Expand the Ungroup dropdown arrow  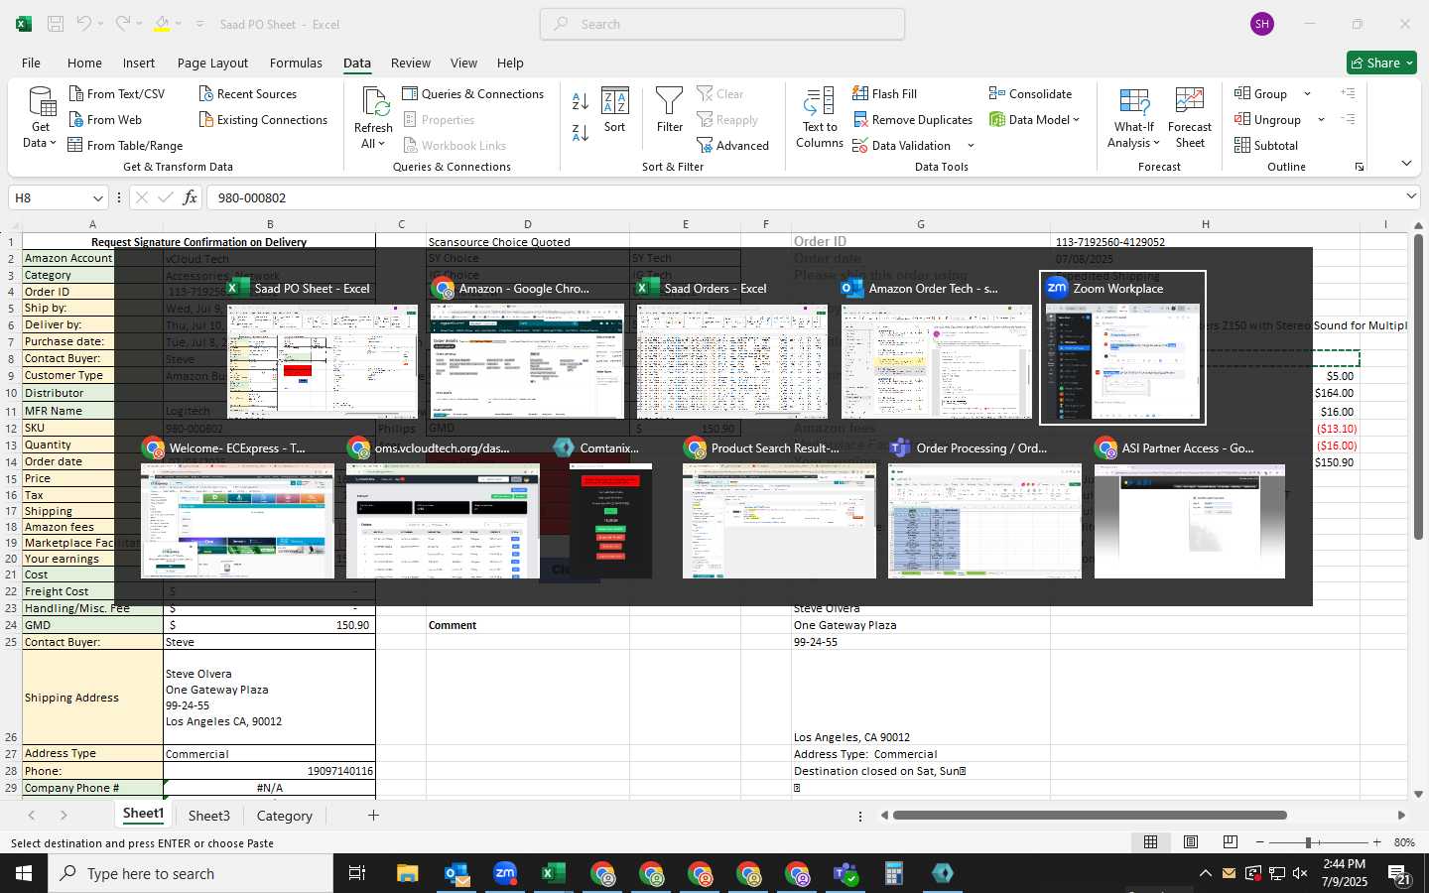[x=1321, y=120]
